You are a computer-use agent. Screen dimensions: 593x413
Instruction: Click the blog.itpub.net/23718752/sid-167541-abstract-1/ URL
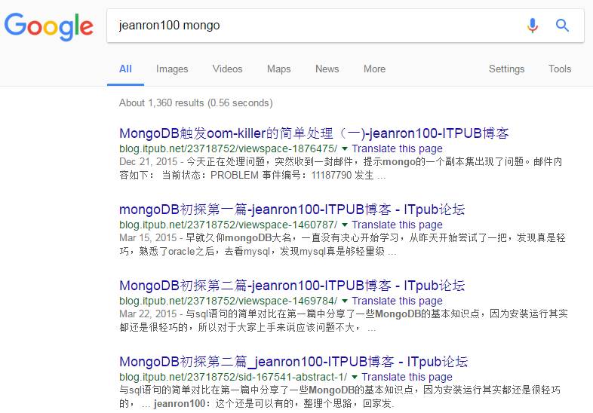point(233,377)
